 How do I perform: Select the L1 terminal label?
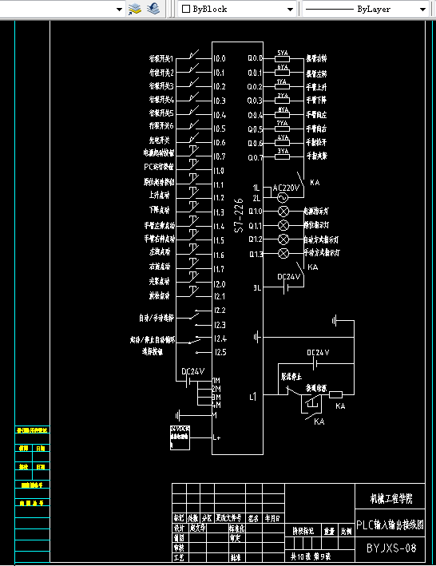pyautogui.click(x=252, y=397)
